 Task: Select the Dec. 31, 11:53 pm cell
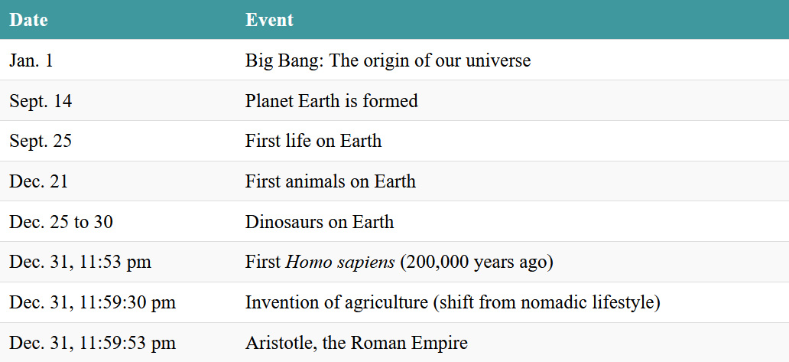click(80, 263)
